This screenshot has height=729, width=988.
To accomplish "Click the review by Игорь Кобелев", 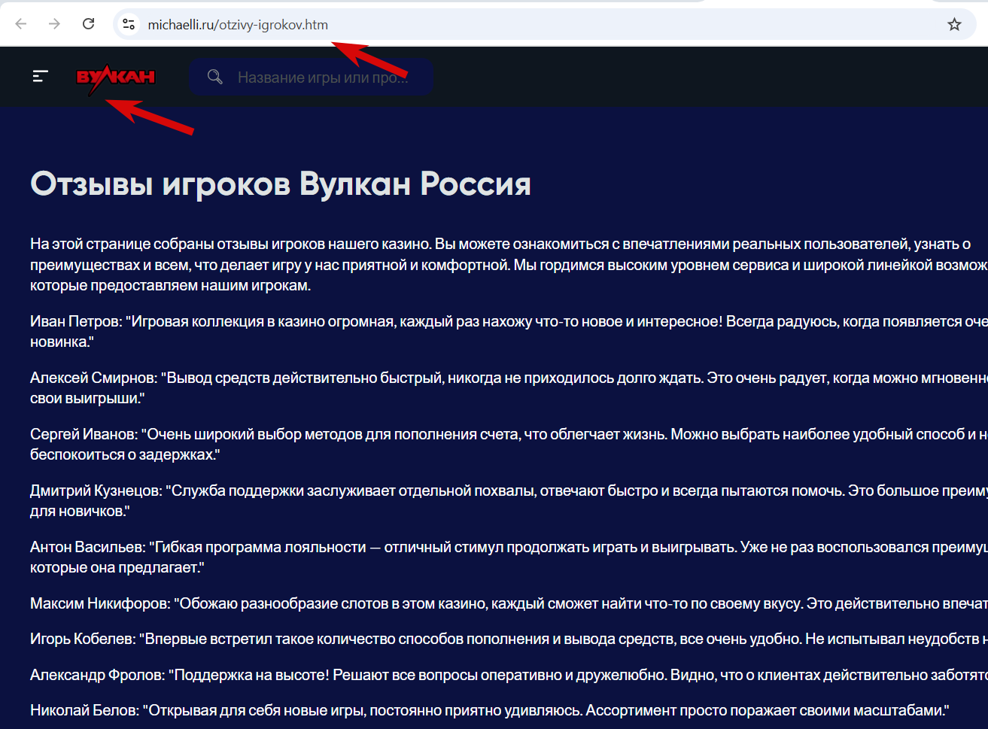I will [x=509, y=639].
